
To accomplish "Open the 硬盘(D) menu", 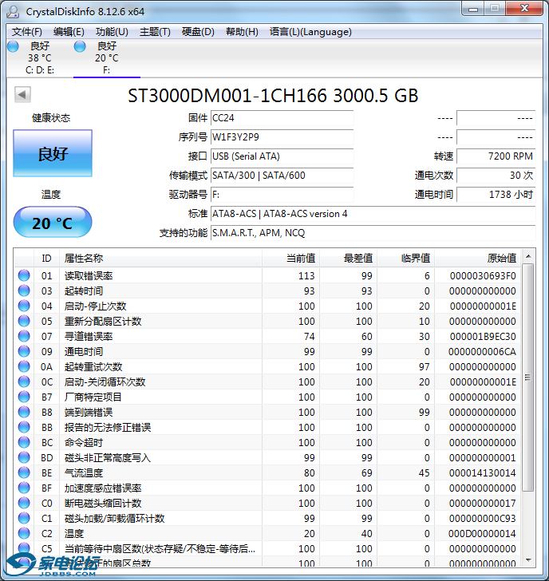I will [x=198, y=32].
